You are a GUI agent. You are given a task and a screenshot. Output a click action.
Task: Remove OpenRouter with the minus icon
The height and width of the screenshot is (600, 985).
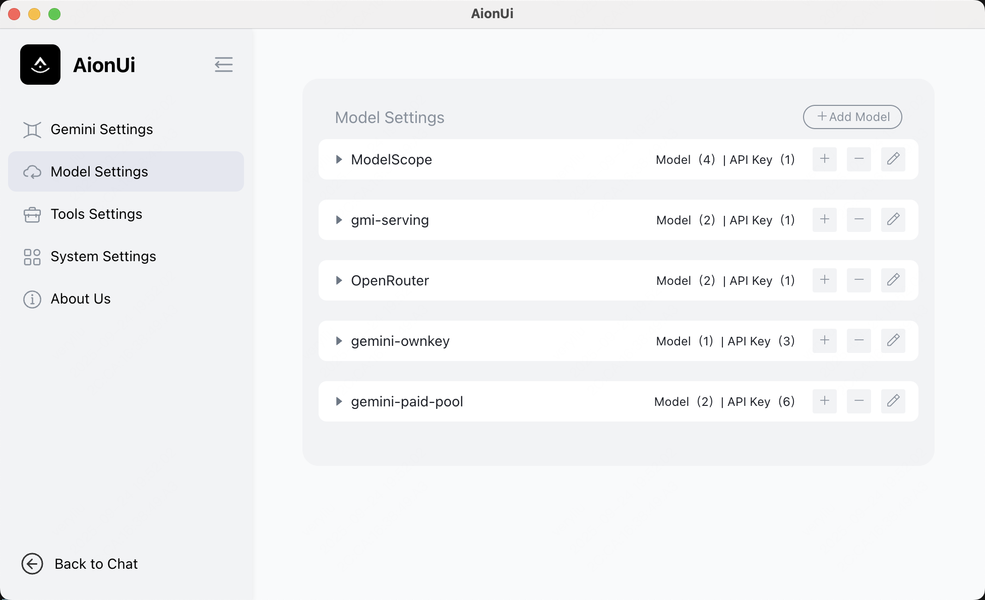tap(859, 280)
